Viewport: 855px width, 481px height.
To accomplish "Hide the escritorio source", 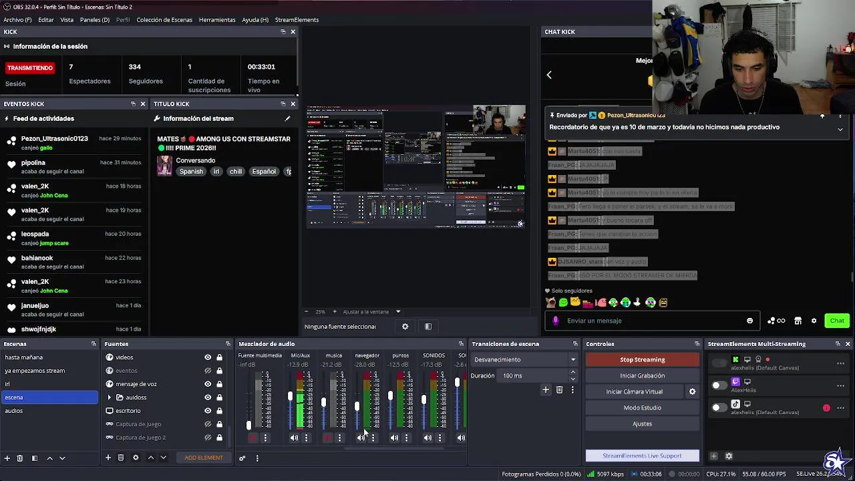I will click(x=208, y=411).
